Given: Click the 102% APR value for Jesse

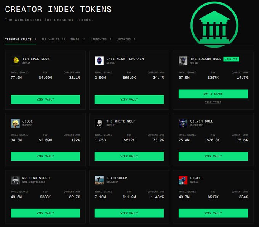Looking at the screenshot, I should [x=76, y=140].
